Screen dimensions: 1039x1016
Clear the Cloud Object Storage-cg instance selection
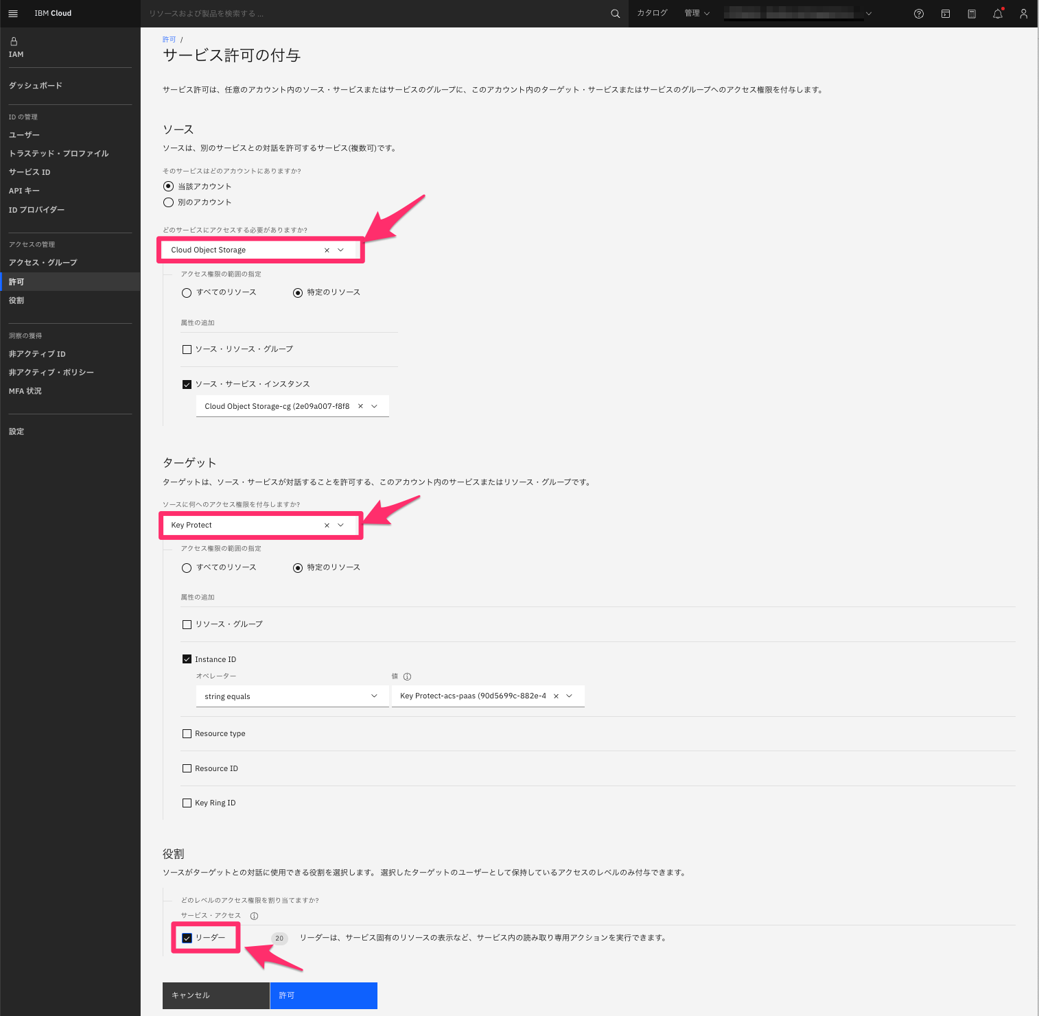[360, 406]
